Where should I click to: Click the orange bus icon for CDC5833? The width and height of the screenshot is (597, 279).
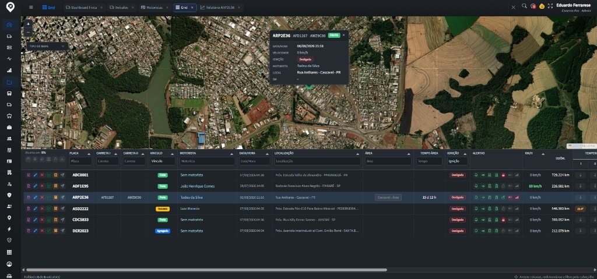pyautogui.click(x=55, y=220)
